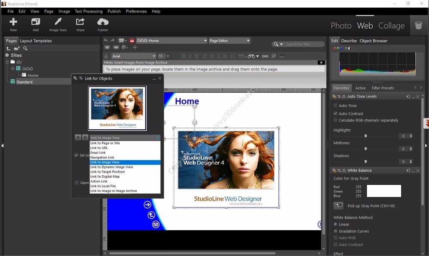Uncheck the Auto-Contrast checkbox in Auto Tone Levels

point(335,113)
